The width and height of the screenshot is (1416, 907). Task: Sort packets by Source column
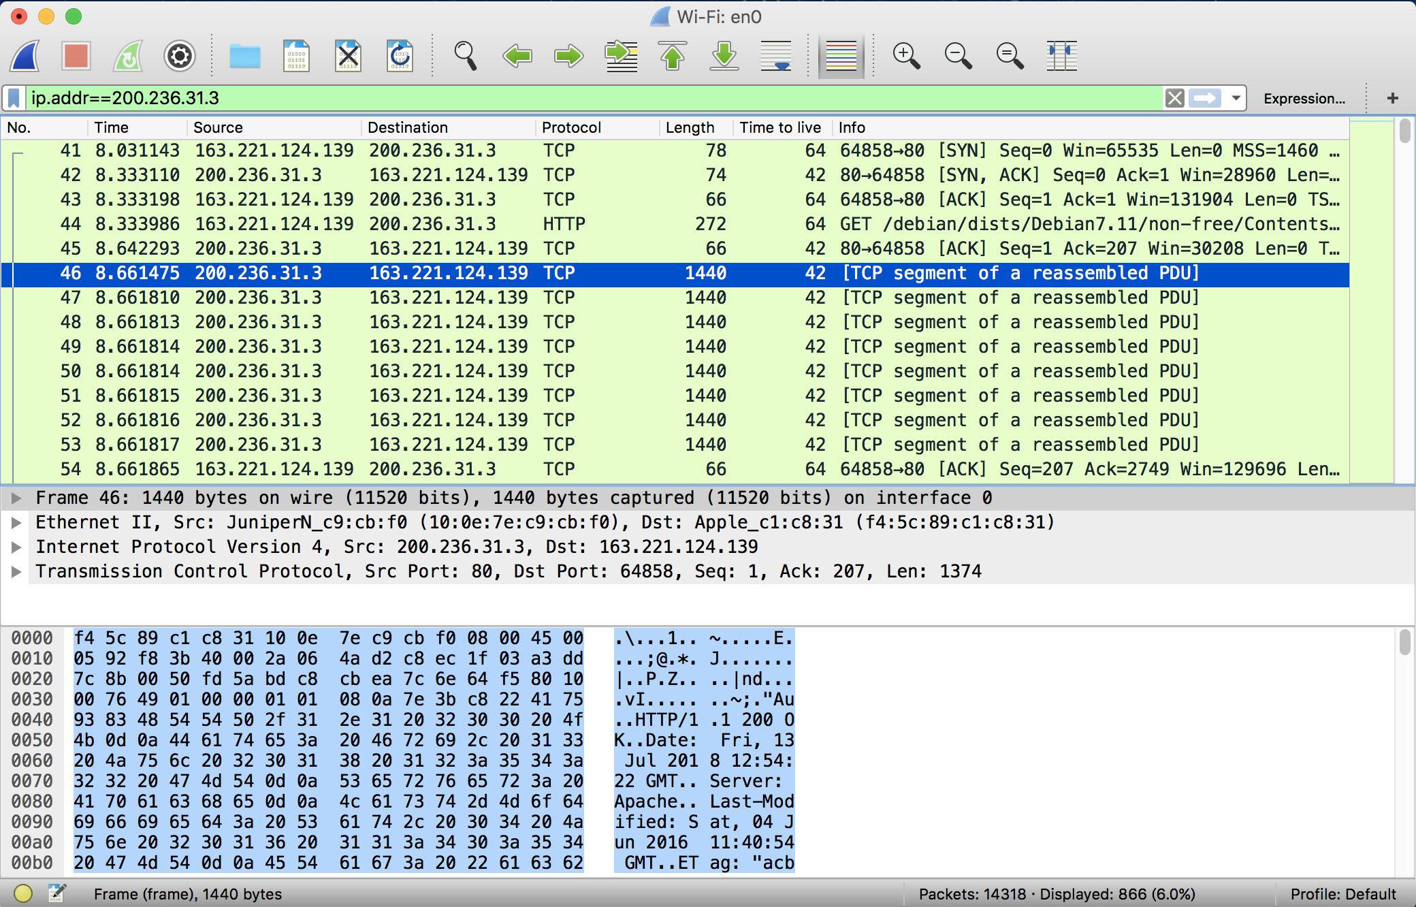[x=274, y=127]
